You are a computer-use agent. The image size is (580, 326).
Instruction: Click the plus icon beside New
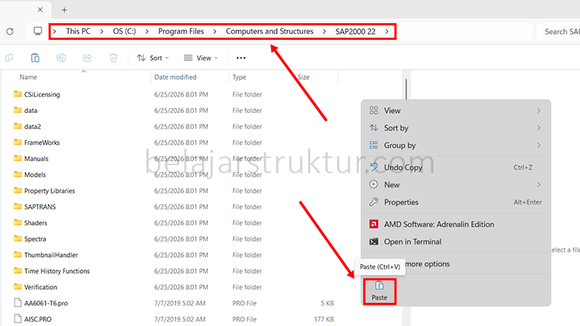pos(373,185)
